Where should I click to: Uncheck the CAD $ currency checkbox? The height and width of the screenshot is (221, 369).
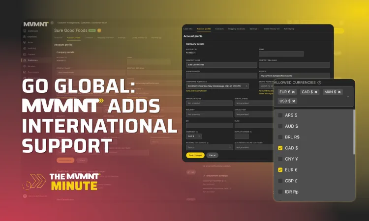tap(280, 148)
